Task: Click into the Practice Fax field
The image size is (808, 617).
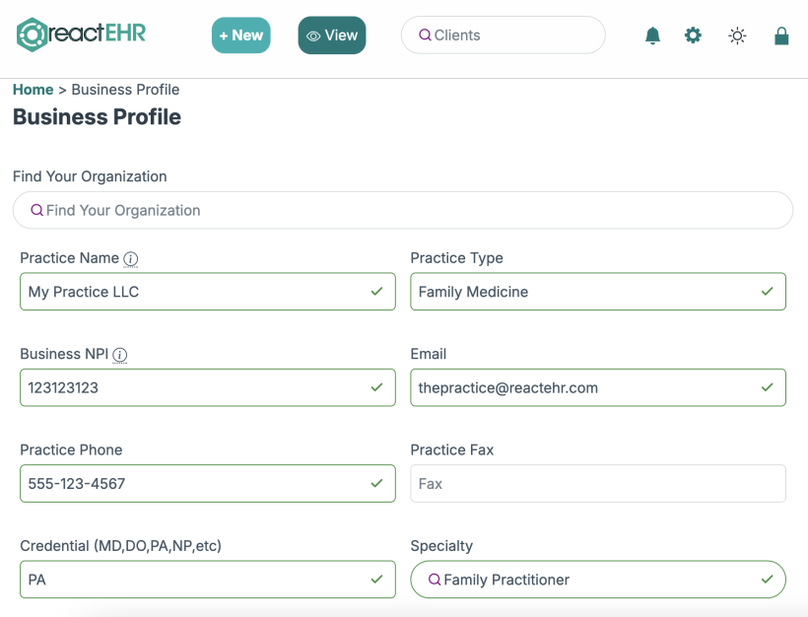Action: pos(598,484)
